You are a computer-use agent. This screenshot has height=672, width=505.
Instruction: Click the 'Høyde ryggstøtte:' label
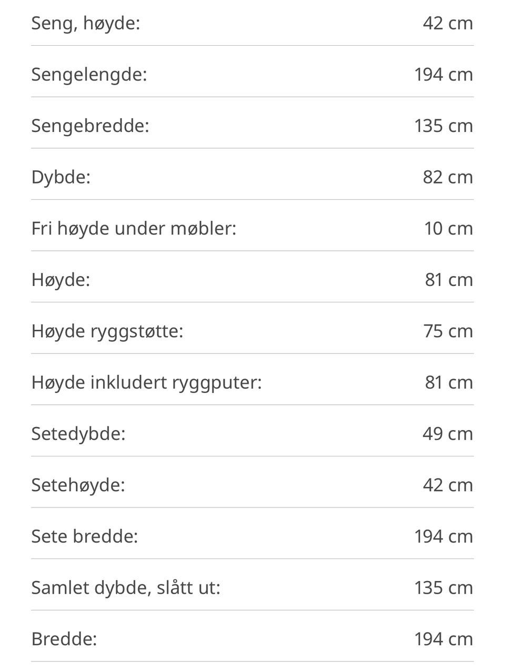tap(107, 331)
